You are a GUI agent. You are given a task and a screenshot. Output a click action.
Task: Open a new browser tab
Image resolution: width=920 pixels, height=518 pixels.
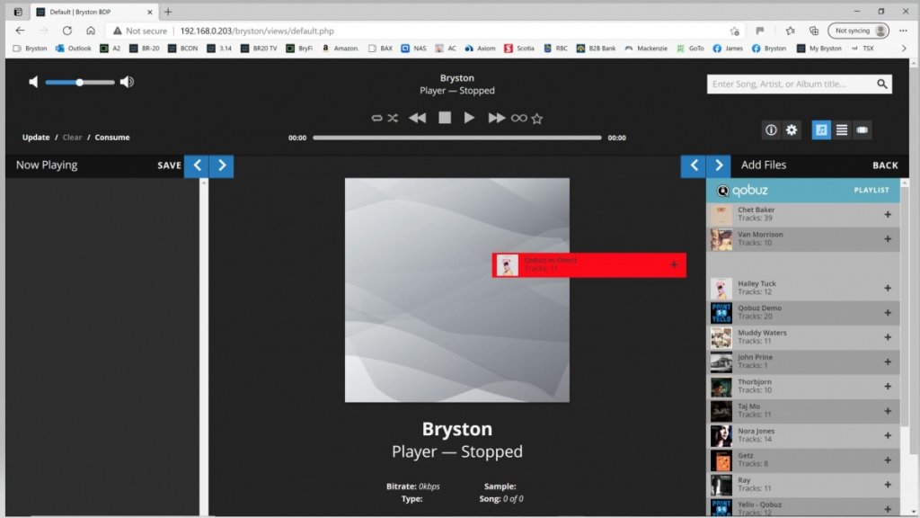[168, 12]
